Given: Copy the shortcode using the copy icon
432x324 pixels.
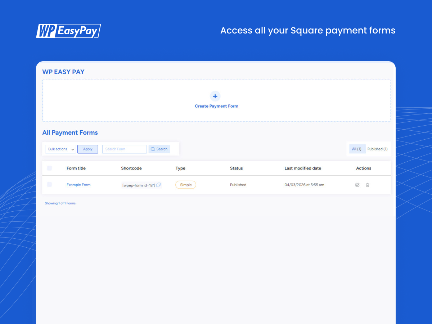Looking at the screenshot, I should tap(159, 185).
